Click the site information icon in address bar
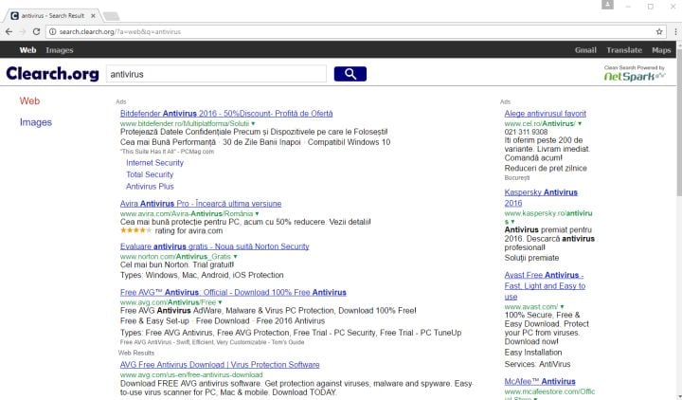Image resolution: width=682 pixels, height=400 pixels. [x=53, y=32]
